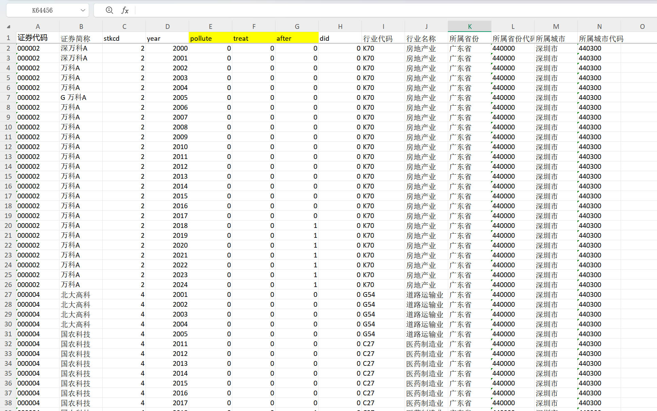Image resolution: width=657 pixels, height=411 pixels.
Task: Click the yellow 'treat' header cell
Action: (254, 38)
